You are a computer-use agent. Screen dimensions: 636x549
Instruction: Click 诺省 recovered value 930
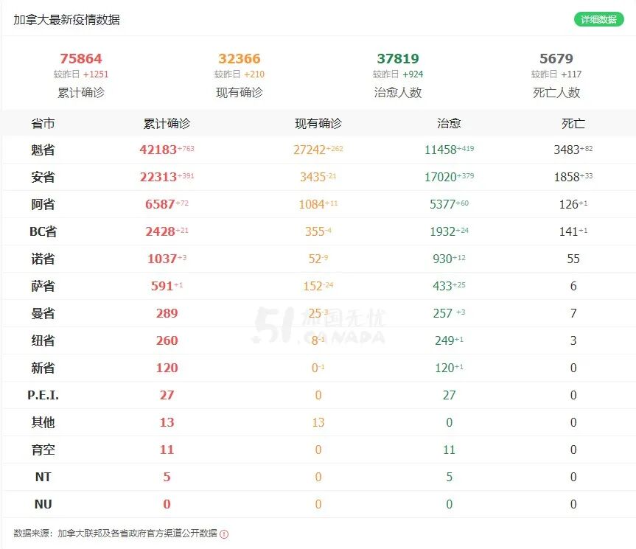[442, 259]
